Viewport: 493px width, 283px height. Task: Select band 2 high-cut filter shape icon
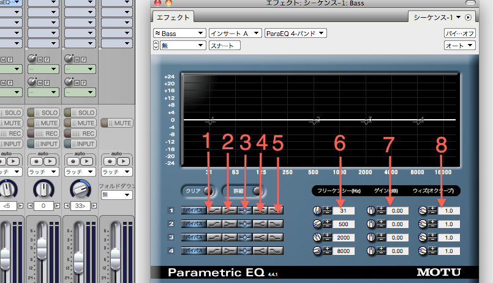tap(276, 224)
